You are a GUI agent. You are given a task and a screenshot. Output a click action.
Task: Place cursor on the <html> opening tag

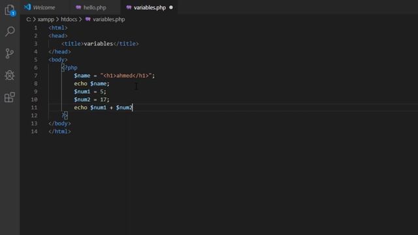(58, 27)
